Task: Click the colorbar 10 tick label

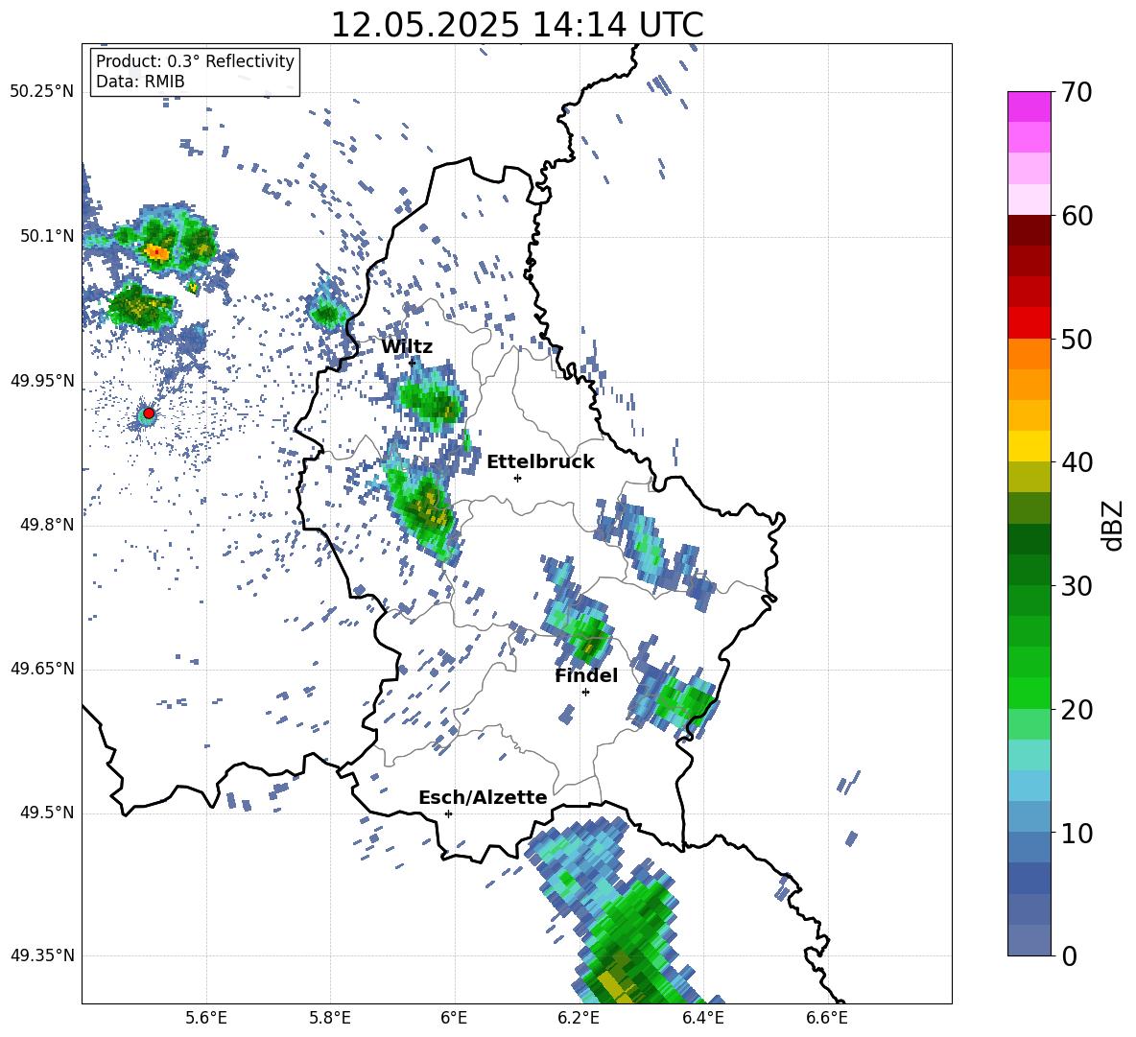Action: (1077, 833)
